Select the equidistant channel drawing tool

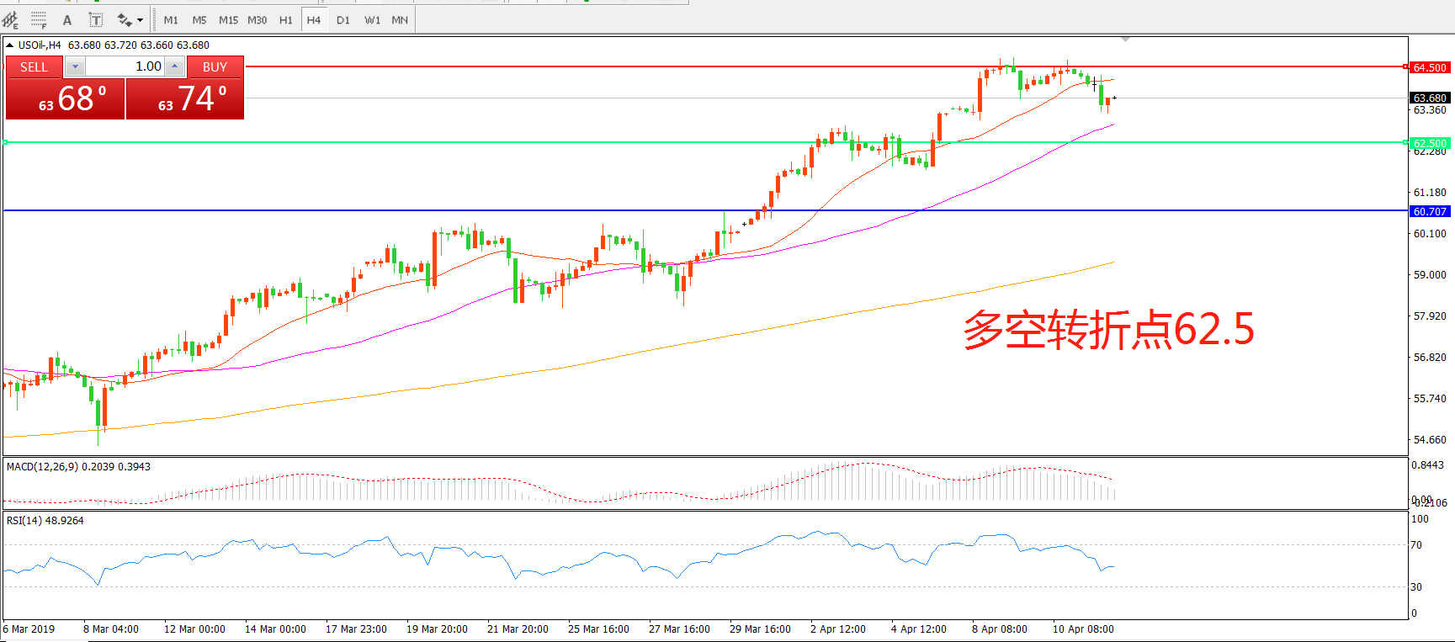[10, 19]
